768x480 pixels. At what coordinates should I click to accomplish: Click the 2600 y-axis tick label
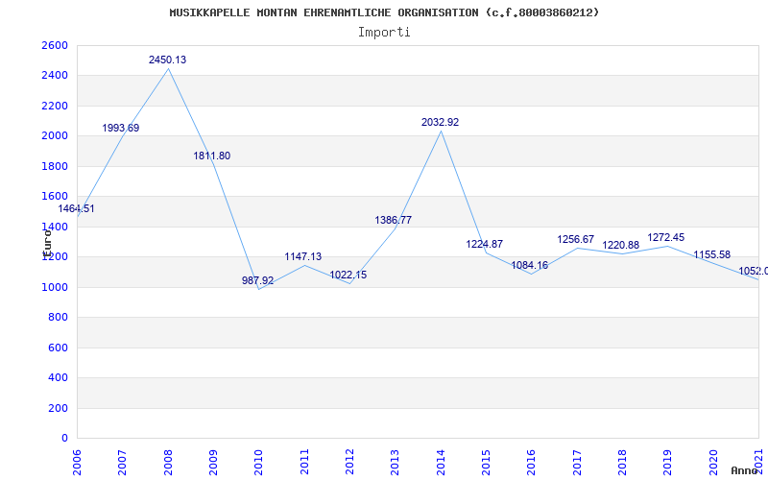[55, 45]
